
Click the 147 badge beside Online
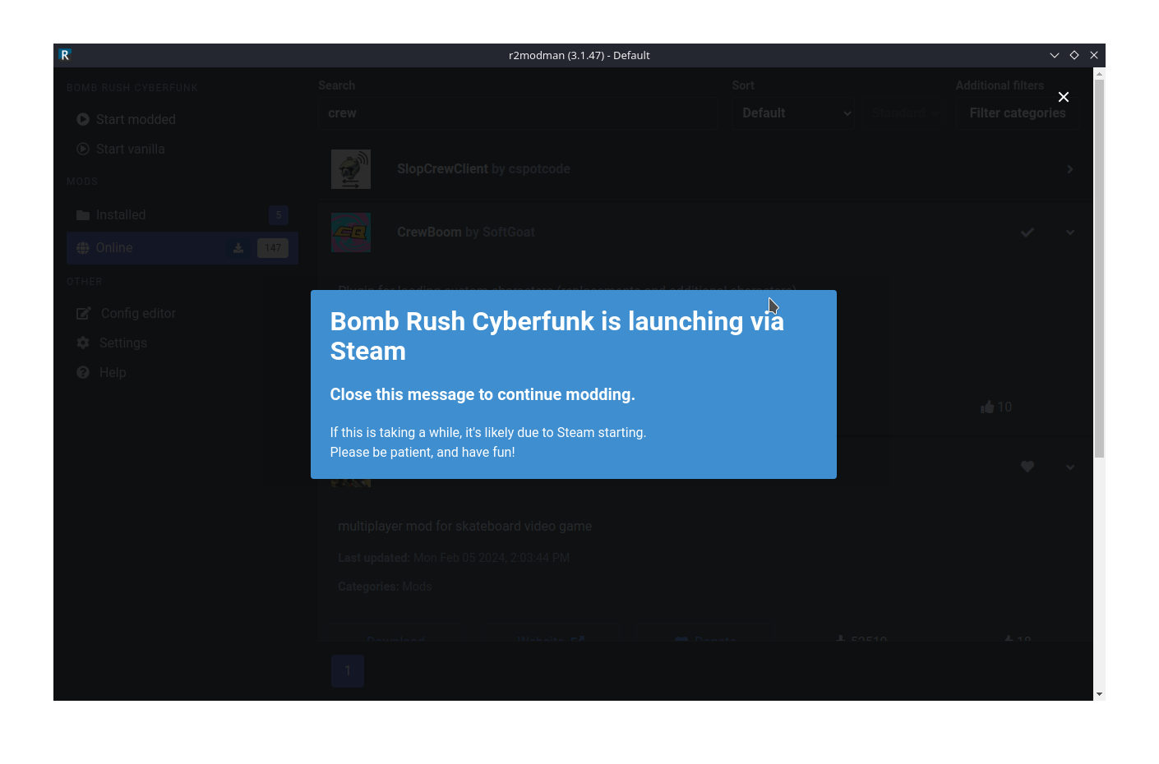(273, 248)
